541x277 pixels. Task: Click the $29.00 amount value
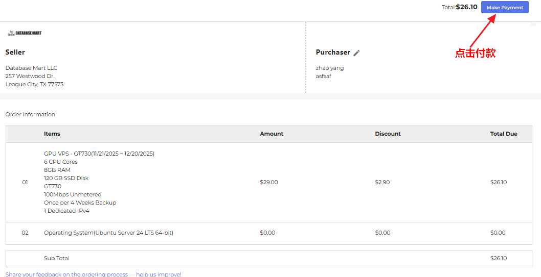(268, 182)
